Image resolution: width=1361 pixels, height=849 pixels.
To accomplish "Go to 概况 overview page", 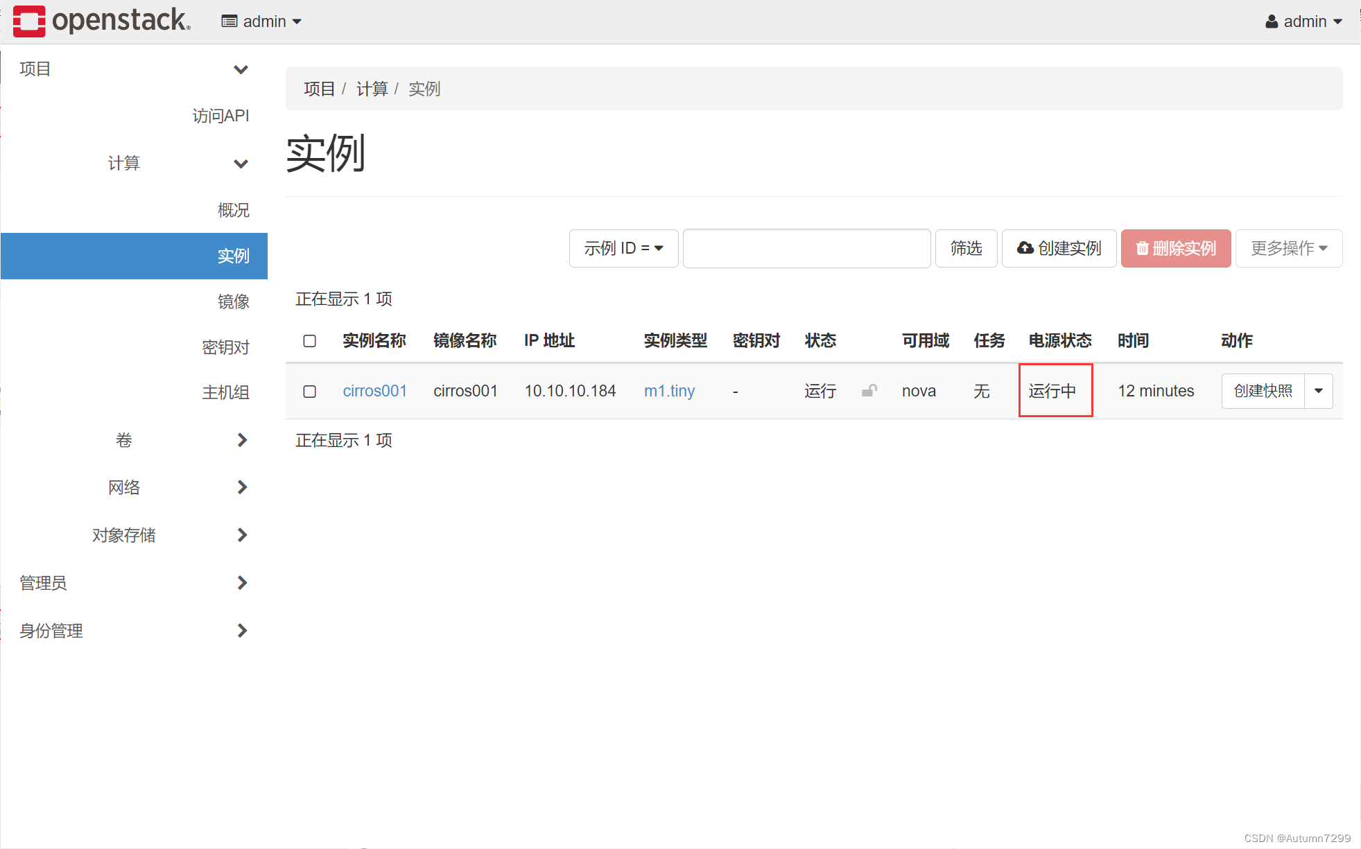I will coord(234,210).
